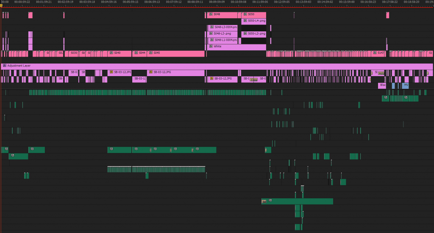The height and width of the screenshot is (233, 434).
Task: Click the fx badge on the White clip
Action: click(x=211, y=47)
